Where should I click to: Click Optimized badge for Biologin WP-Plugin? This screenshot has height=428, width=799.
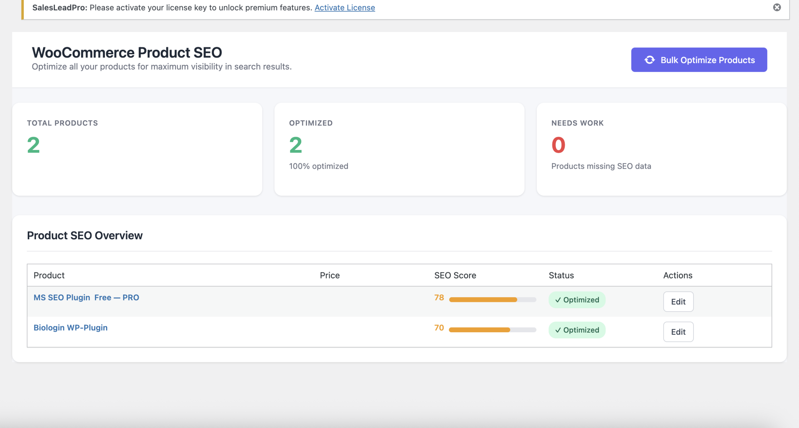coord(577,330)
